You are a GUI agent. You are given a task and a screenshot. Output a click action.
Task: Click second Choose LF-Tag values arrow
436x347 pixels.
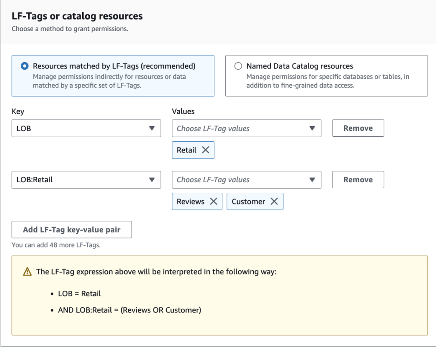point(312,180)
